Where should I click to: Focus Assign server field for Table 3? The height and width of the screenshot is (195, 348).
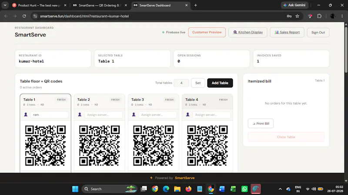[157, 115]
